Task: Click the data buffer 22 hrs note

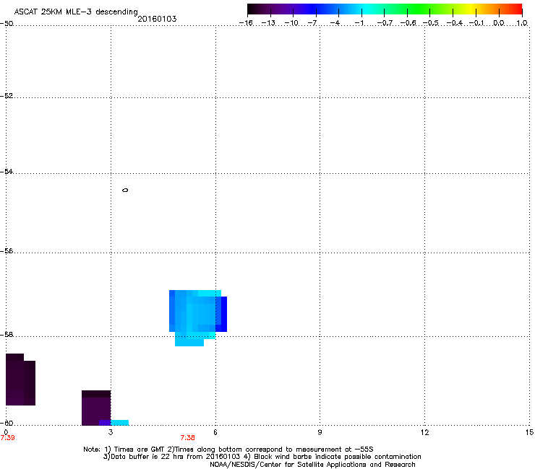Action: point(262,457)
